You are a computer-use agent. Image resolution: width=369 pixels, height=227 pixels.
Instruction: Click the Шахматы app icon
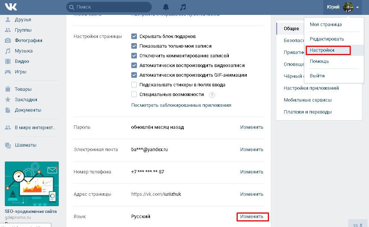pyautogui.click(x=8, y=145)
